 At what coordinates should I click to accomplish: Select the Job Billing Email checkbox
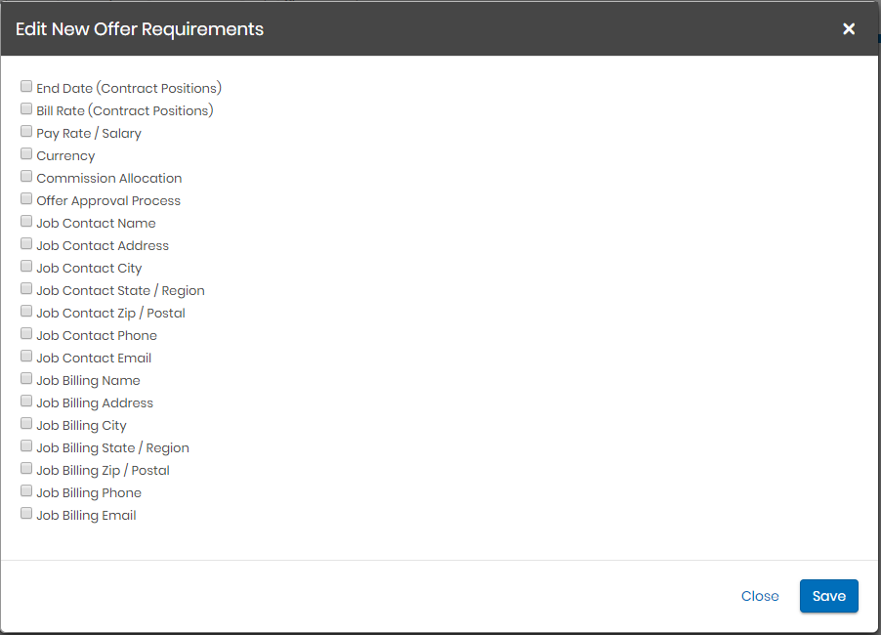click(26, 514)
